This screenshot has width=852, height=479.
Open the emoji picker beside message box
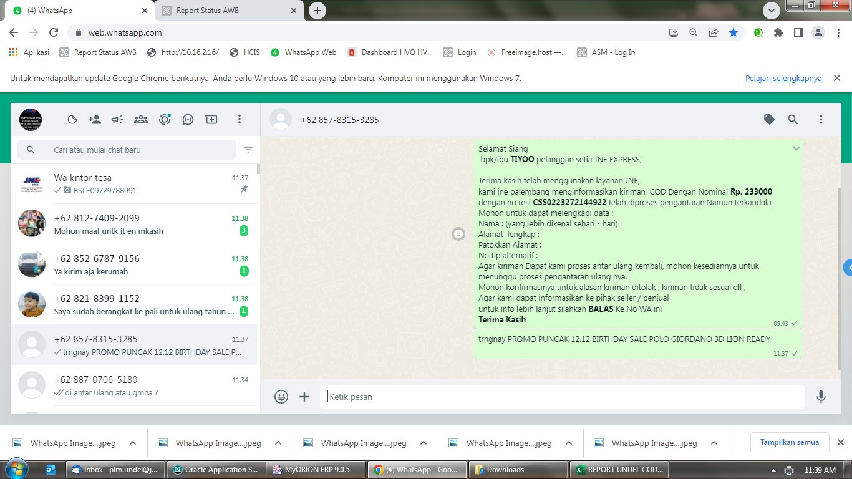[281, 397]
